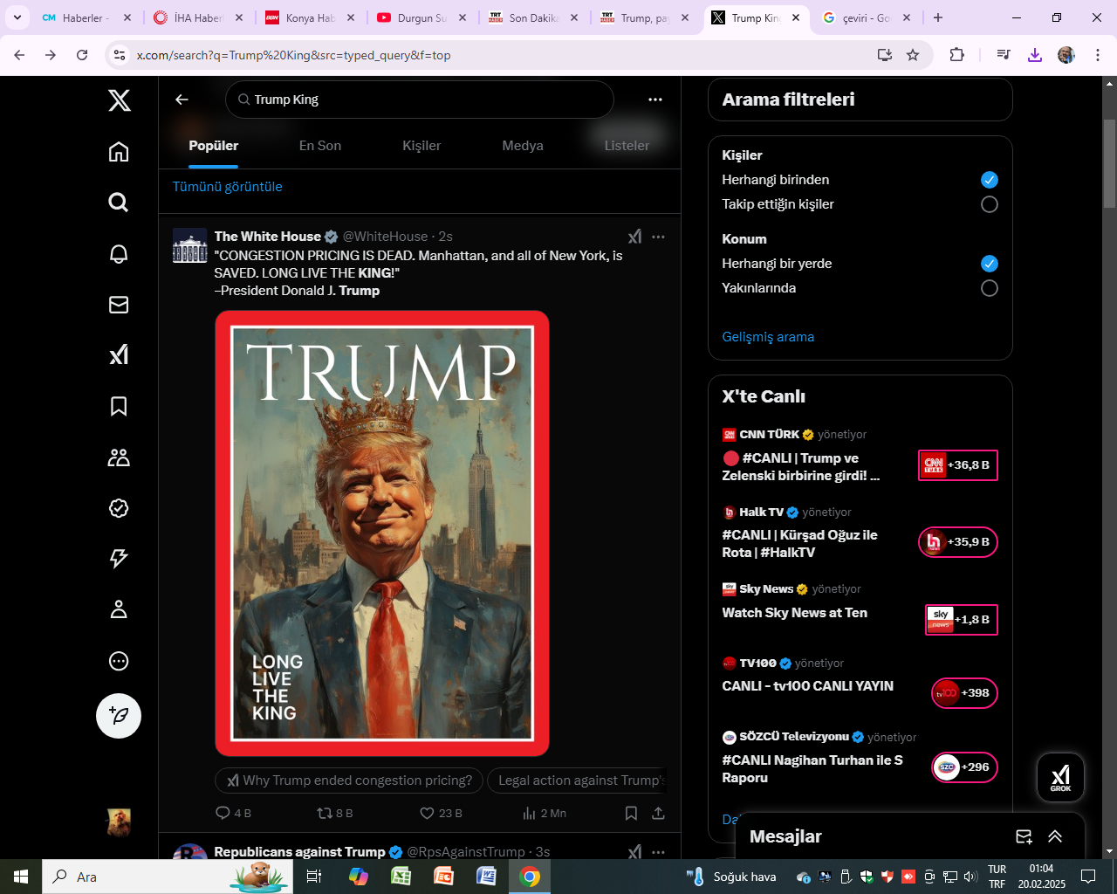1117x894 pixels.
Task: Join CNN TÜRK live broadcast badge
Action: pyautogui.click(x=958, y=465)
